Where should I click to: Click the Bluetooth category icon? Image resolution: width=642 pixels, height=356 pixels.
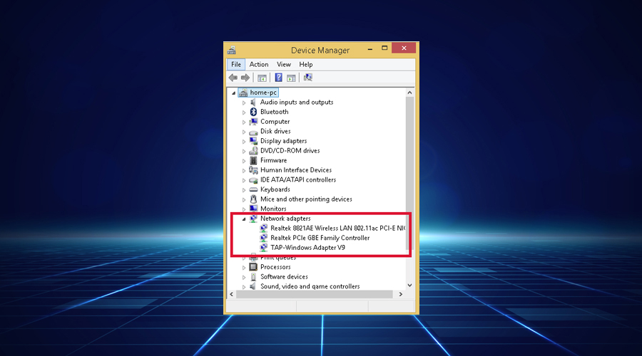coord(253,112)
